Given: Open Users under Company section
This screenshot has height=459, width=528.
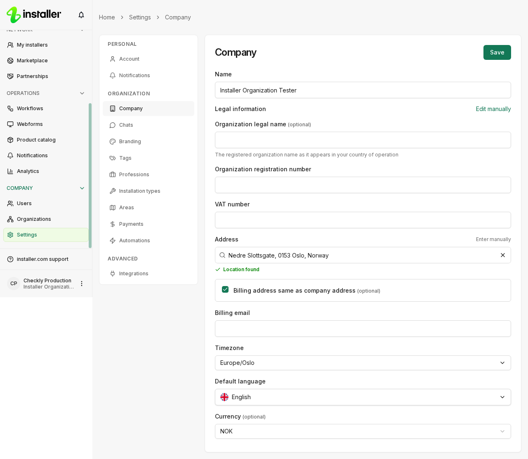Looking at the screenshot, I should tap(46, 203).
